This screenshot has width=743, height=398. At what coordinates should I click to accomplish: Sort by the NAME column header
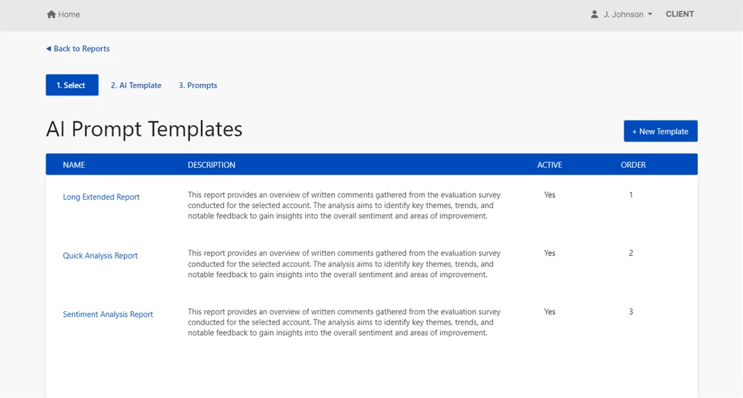74,165
